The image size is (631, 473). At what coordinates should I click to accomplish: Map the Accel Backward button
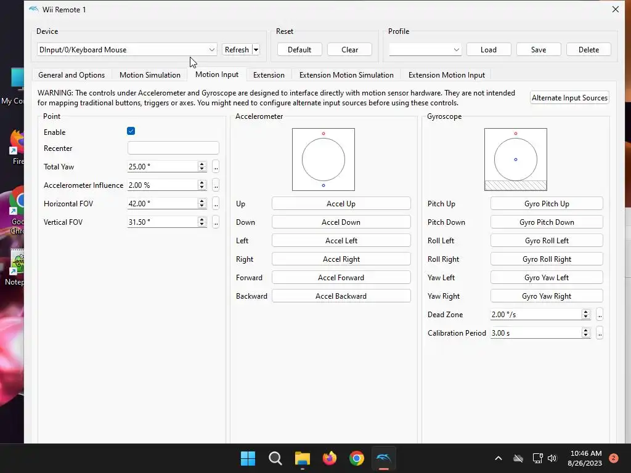(341, 296)
